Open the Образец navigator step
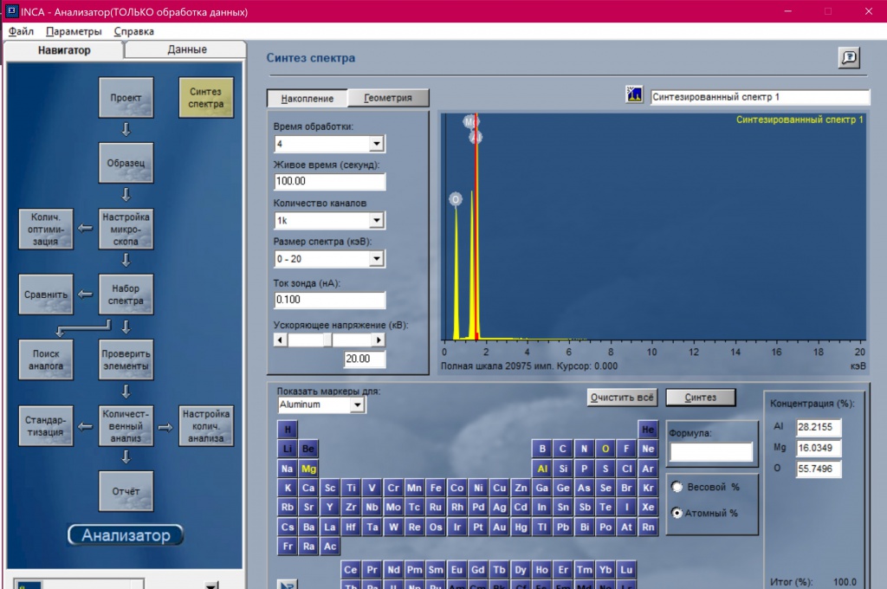 pos(126,163)
